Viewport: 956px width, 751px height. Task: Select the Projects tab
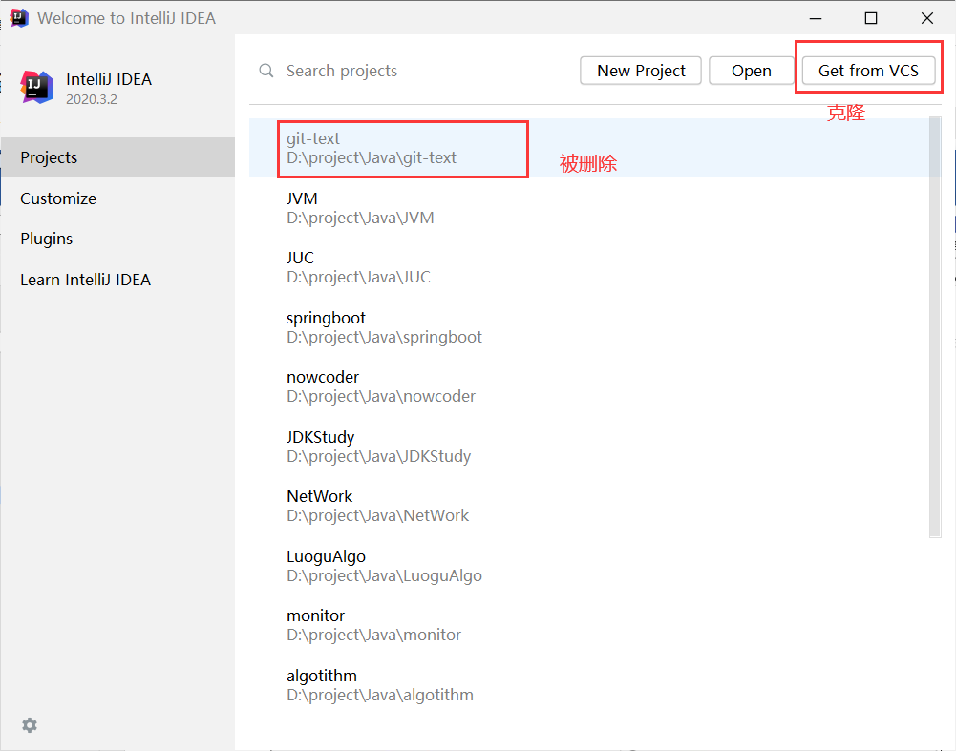(117, 157)
